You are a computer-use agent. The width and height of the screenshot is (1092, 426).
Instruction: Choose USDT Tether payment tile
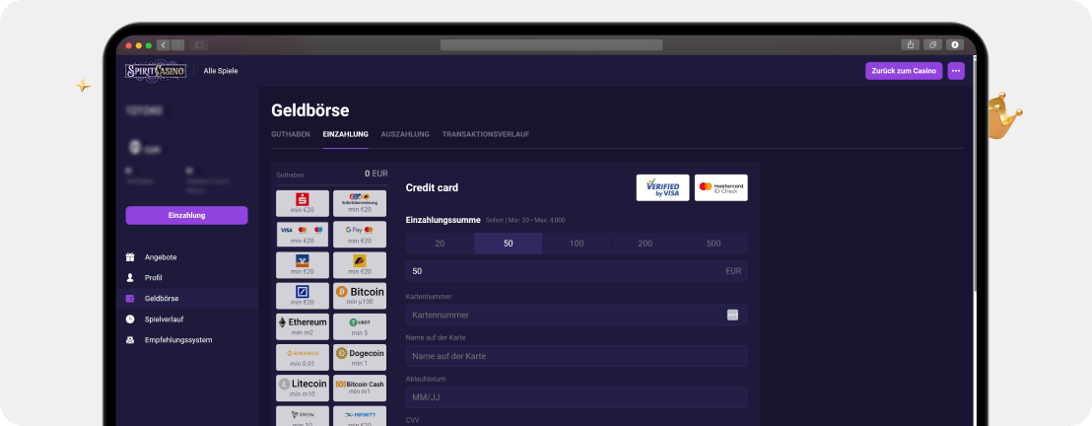click(360, 326)
